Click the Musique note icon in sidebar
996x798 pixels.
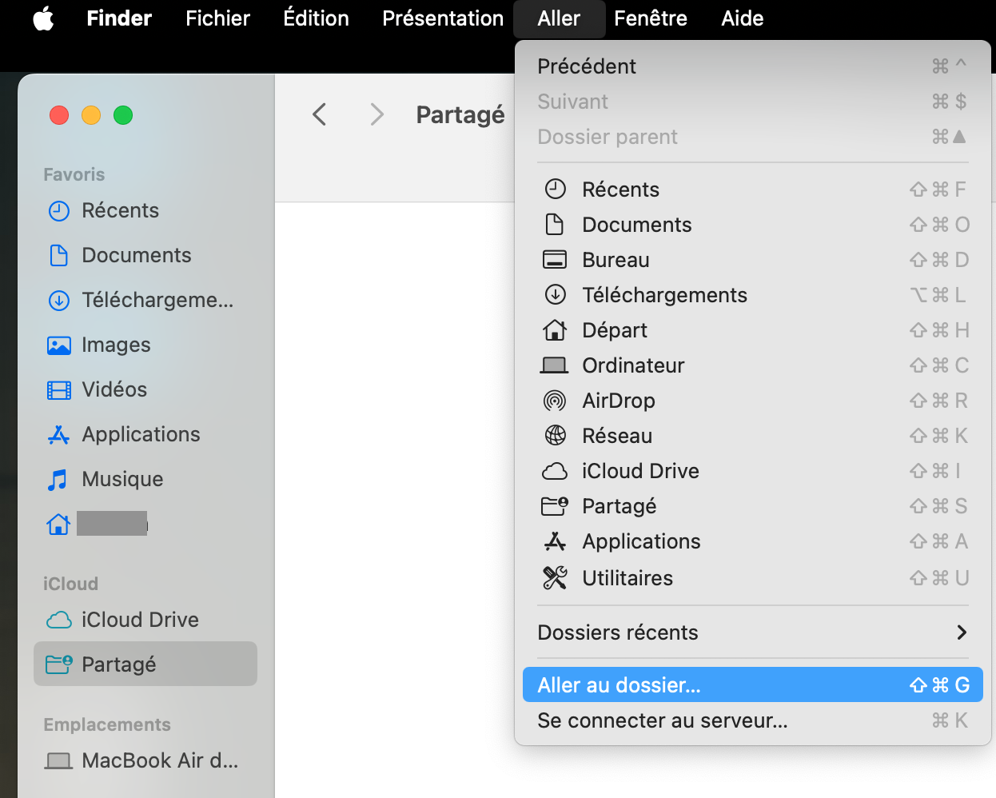pyautogui.click(x=58, y=480)
